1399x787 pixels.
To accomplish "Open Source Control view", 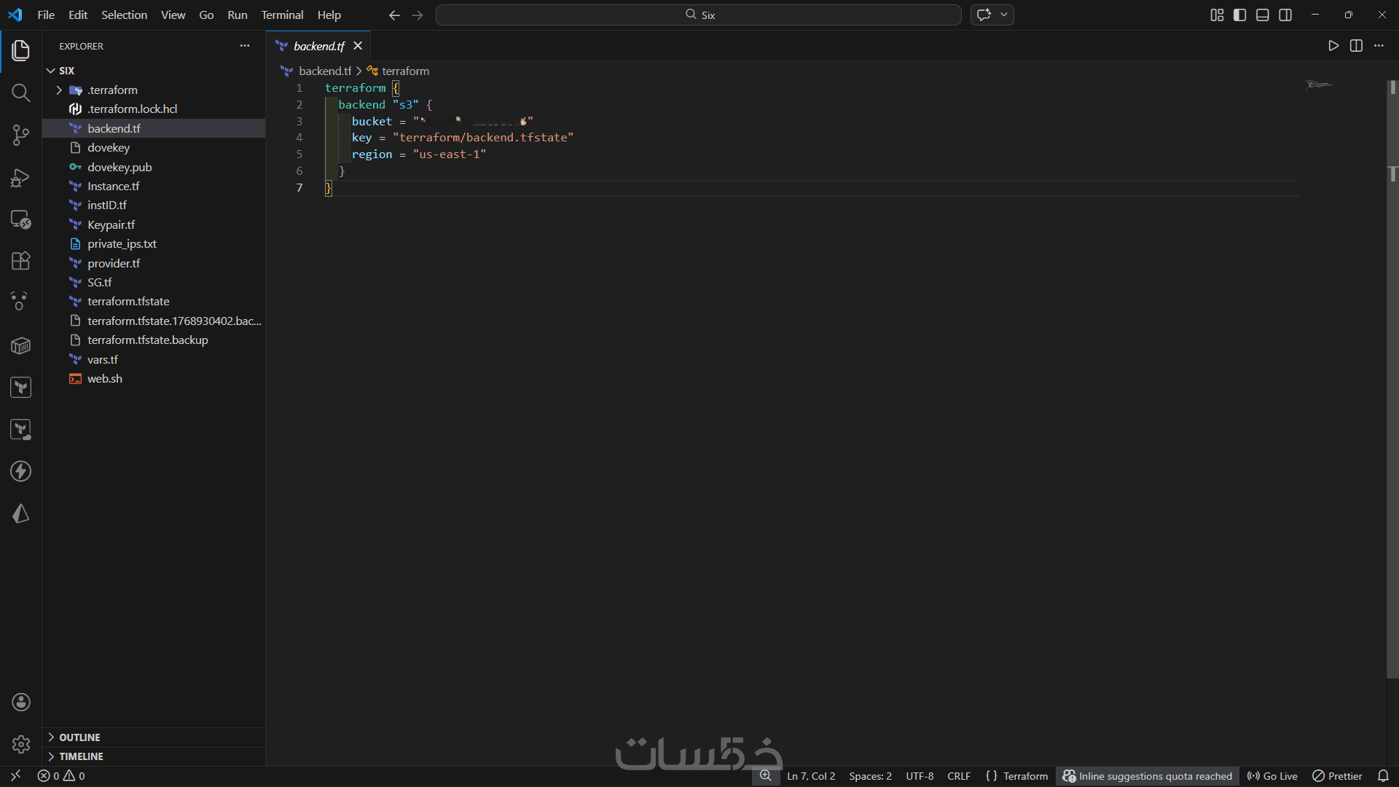I will click(x=20, y=135).
